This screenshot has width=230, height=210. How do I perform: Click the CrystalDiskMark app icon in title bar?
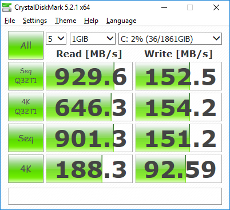coord(7,7)
